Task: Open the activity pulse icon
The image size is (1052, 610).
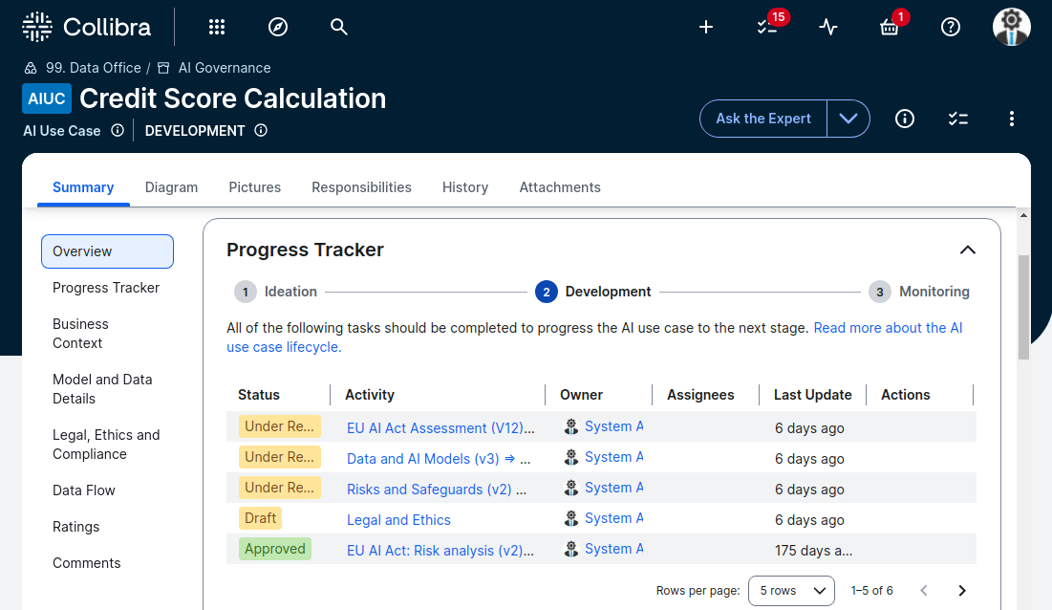Action: [828, 27]
